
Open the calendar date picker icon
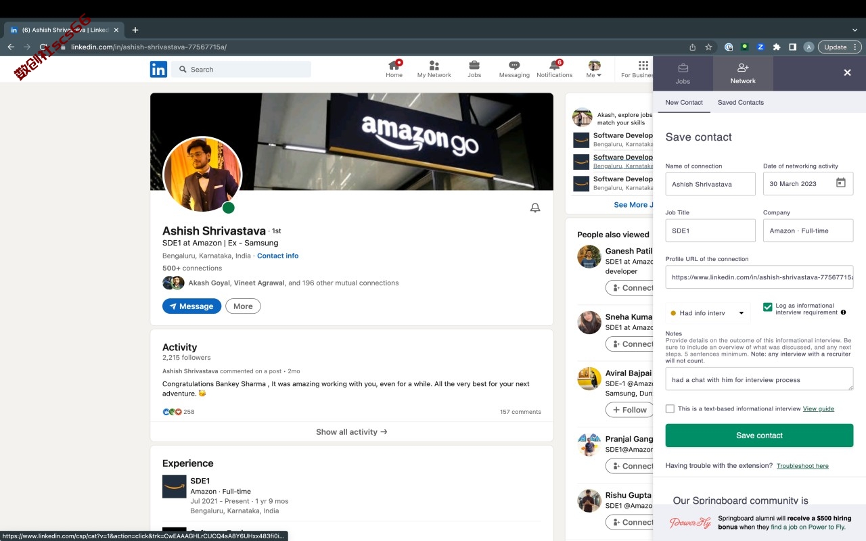pyautogui.click(x=841, y=183)
